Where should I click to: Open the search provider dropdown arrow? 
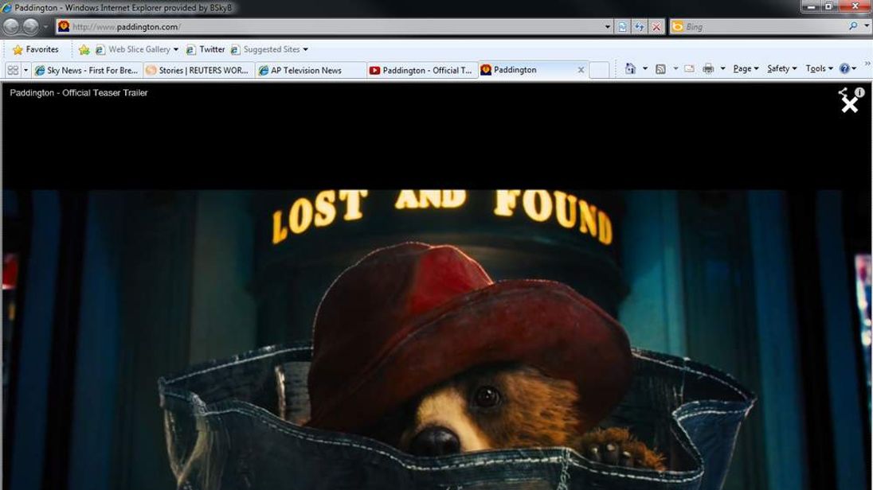click(867, 26)
